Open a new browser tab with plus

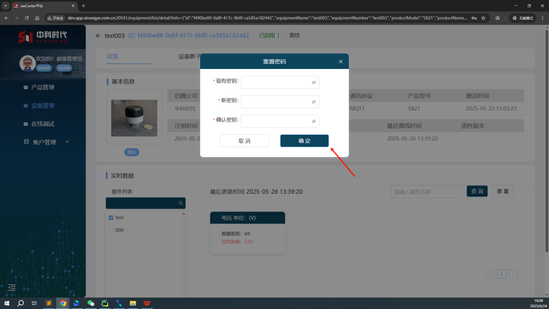[83, 6]
